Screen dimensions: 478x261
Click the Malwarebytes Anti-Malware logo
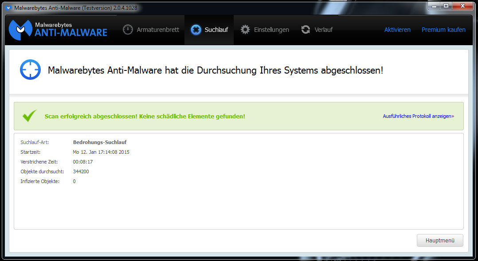point(58,30)
